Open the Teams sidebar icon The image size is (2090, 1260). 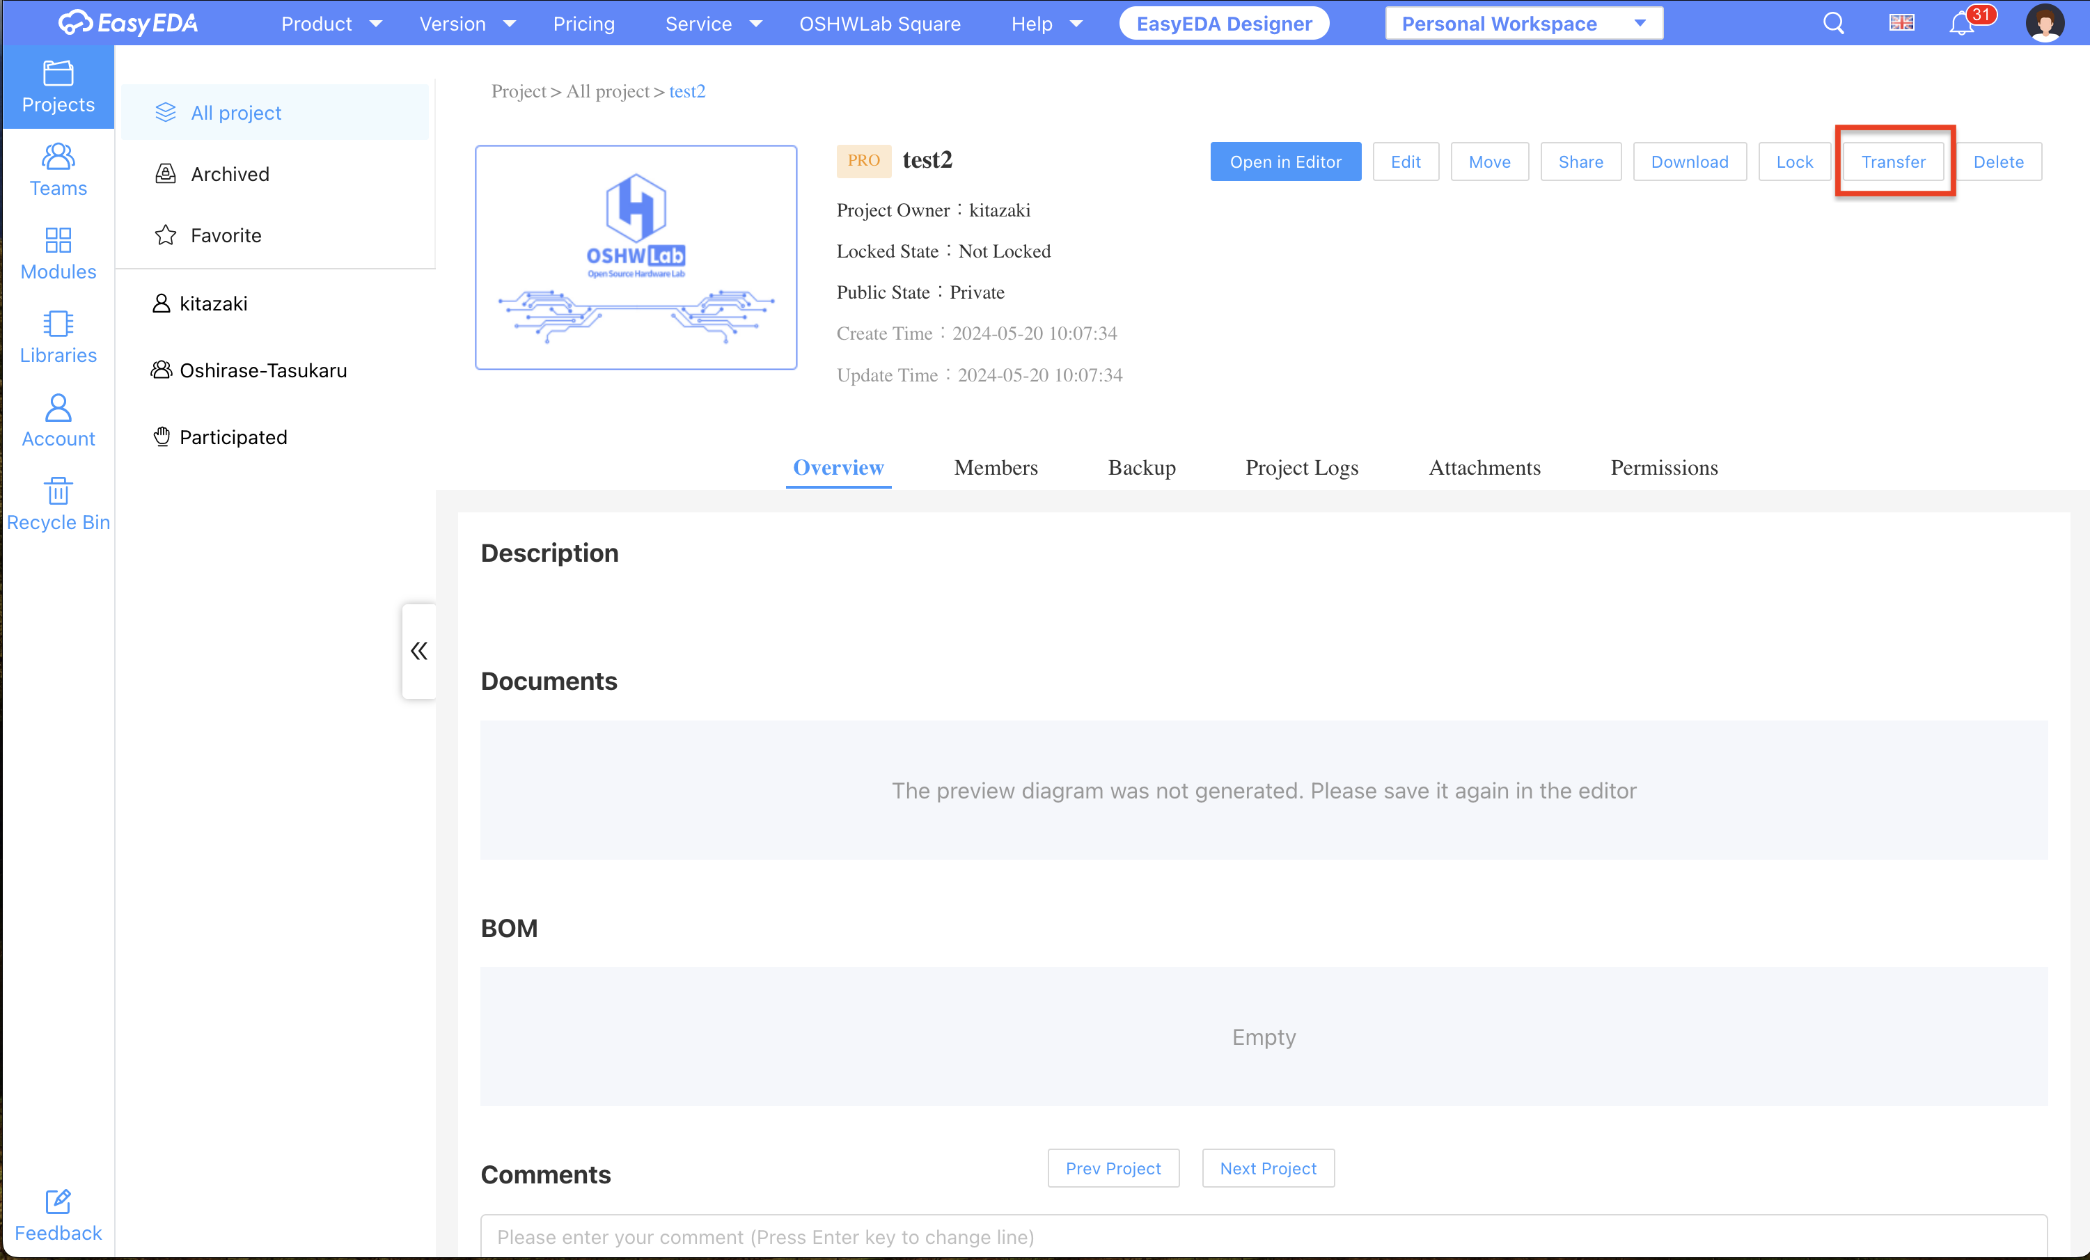pyautogui.click(x=58, y=170)
